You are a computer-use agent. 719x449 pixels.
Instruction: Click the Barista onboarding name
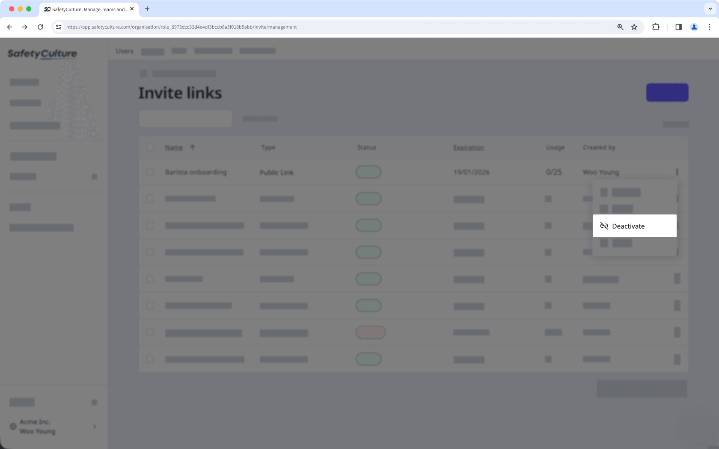[196, 172]
